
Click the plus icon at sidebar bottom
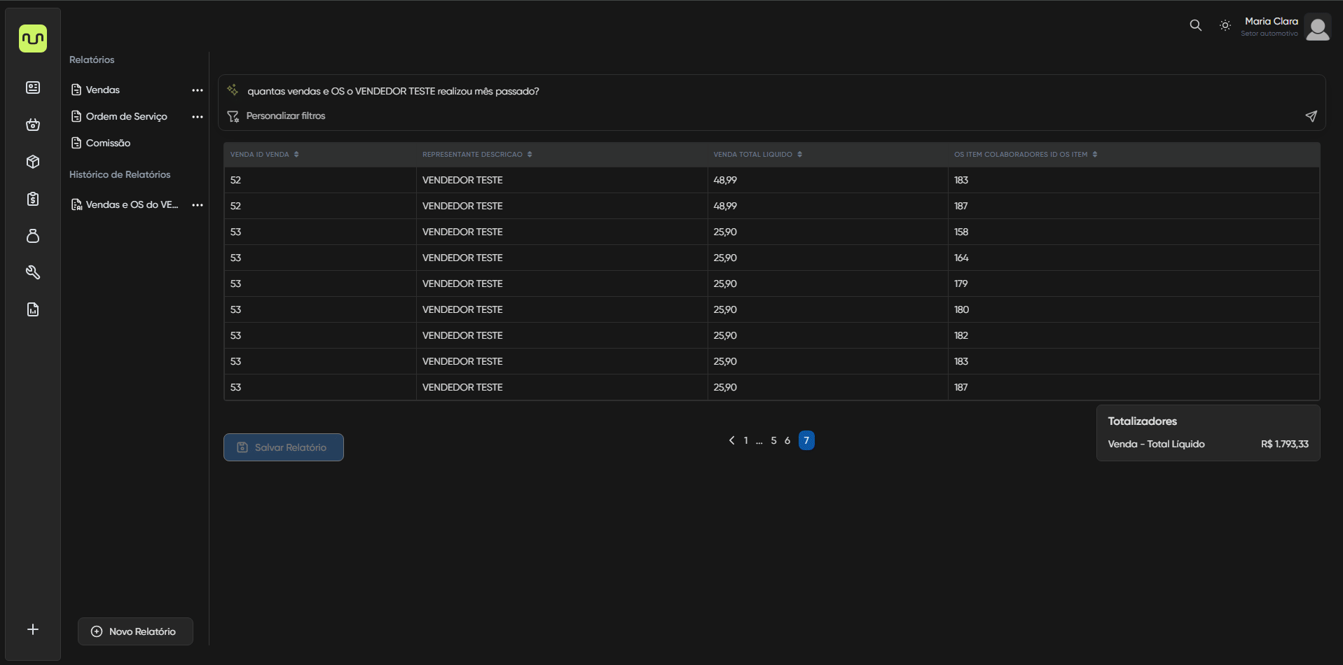click(33, 629)
